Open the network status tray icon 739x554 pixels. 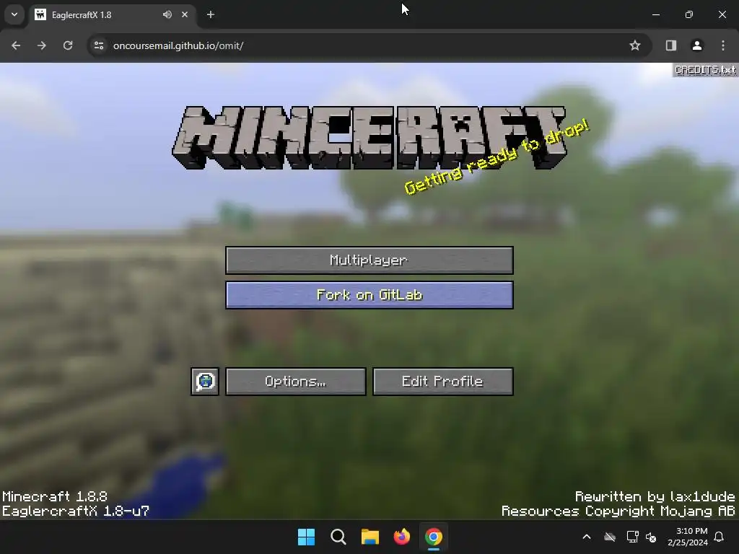632,537
